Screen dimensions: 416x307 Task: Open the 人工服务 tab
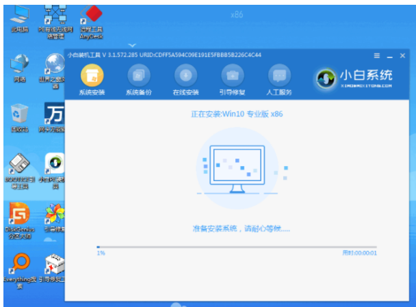(x=279, y=79)
